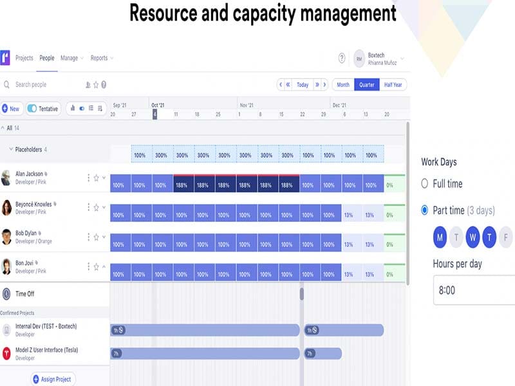Click the Internal Dev project icon
The height and width of the screenshot is (386, 515).
[x=6, y=330]
